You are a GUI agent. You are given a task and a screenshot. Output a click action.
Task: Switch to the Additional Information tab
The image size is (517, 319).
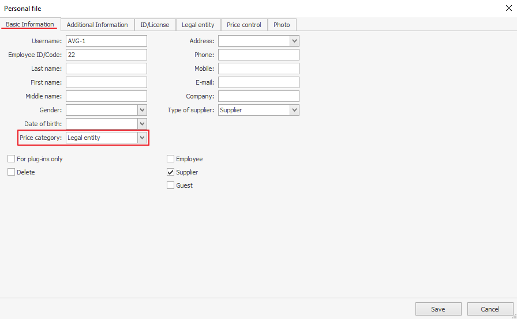click(97, 25)
